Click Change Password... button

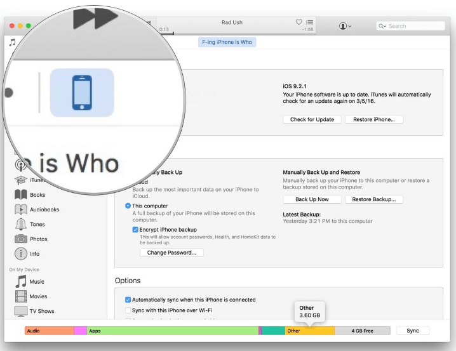point(171,253)
